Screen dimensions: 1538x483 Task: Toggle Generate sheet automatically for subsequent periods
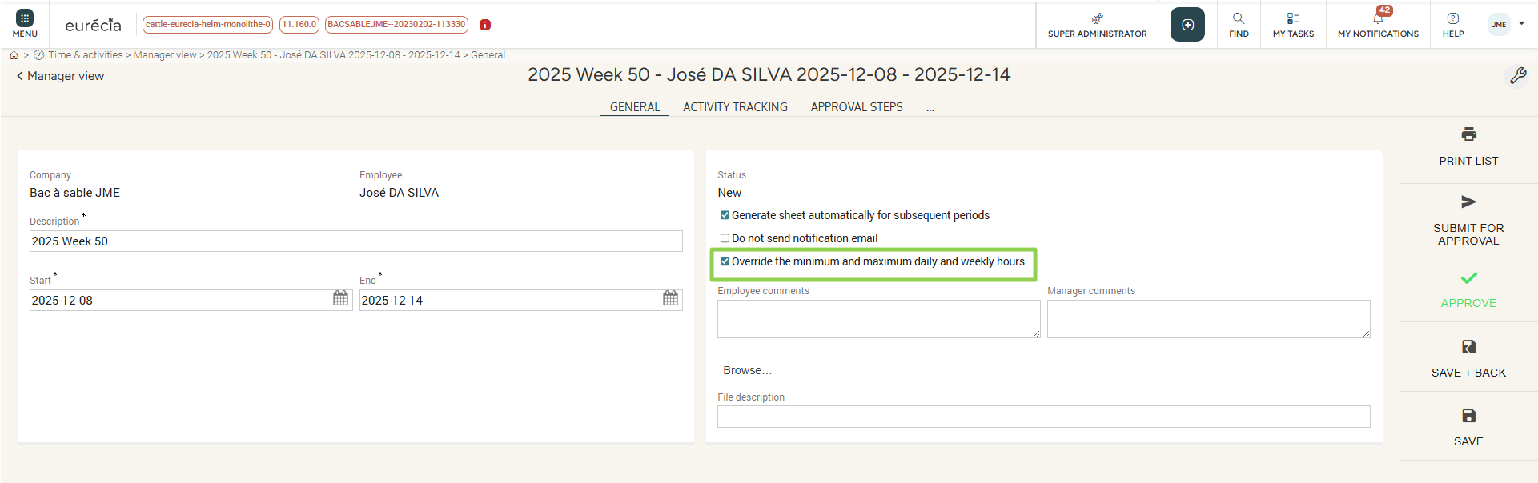coord(725,215)
